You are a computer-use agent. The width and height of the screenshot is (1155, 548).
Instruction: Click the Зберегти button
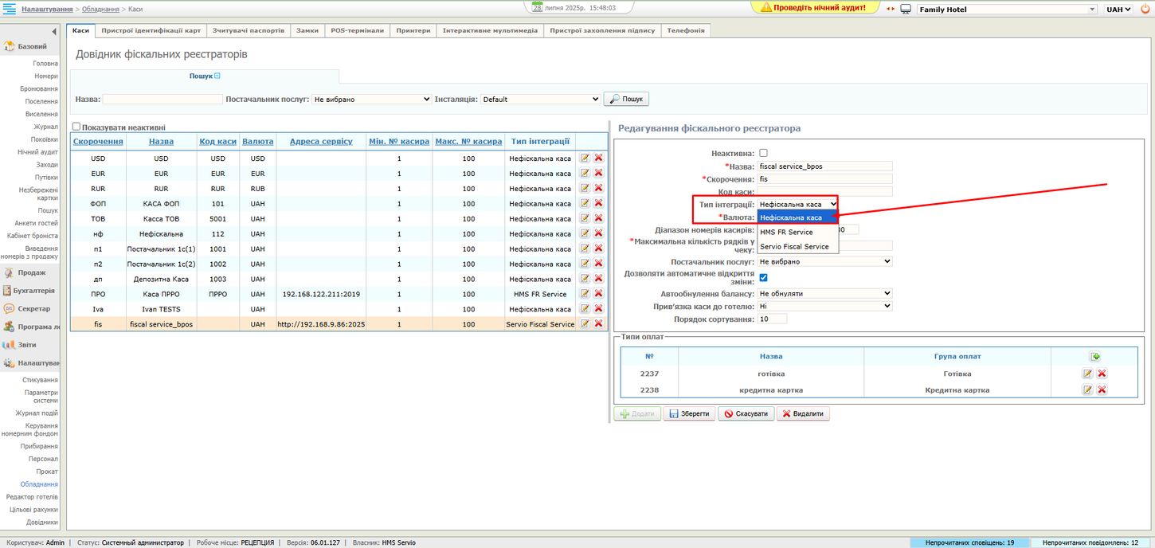[689, 414]
